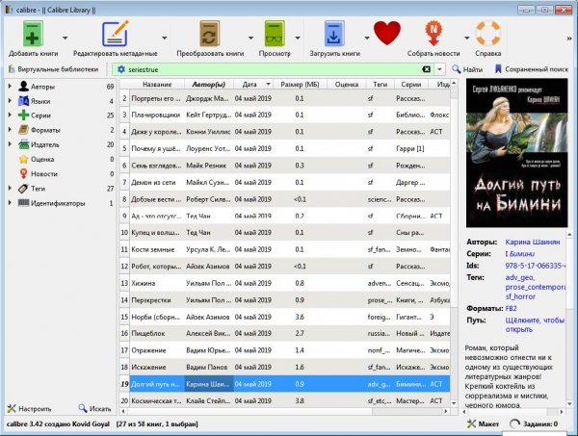
Task: Show more toolbar items chevron
Action: (569, 38)
